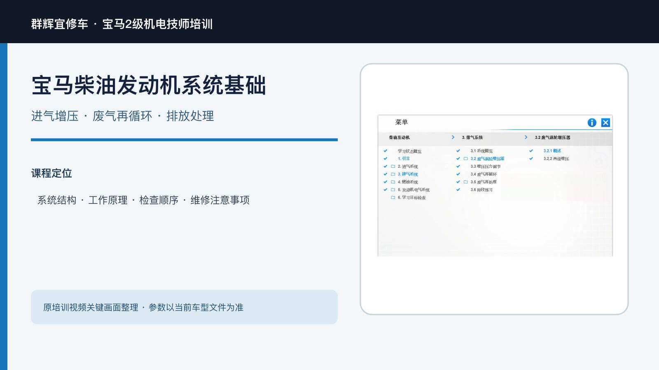Open the 6. 学习目标检查 chapter
Viewport: 659px width, 370px height.
point(412,197)
